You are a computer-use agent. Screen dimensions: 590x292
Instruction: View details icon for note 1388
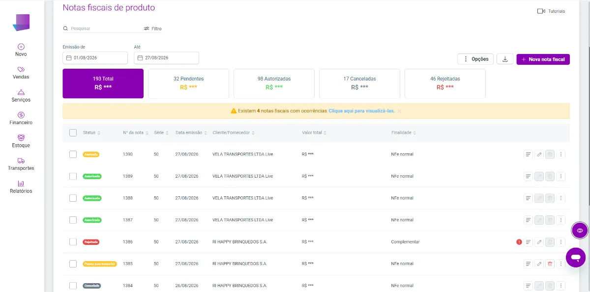pos(528,198)
